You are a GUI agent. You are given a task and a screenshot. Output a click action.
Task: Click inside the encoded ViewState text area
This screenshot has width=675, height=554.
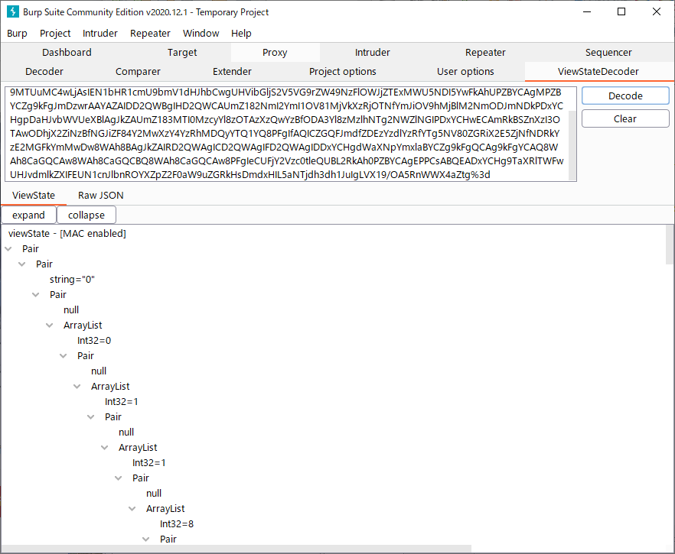[x=287, y=134]
